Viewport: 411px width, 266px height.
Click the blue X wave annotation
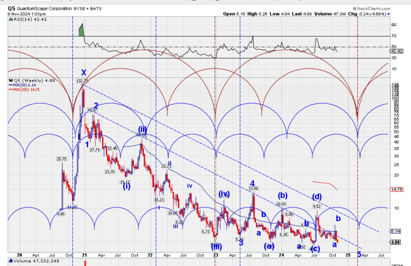tap(84, 73)
